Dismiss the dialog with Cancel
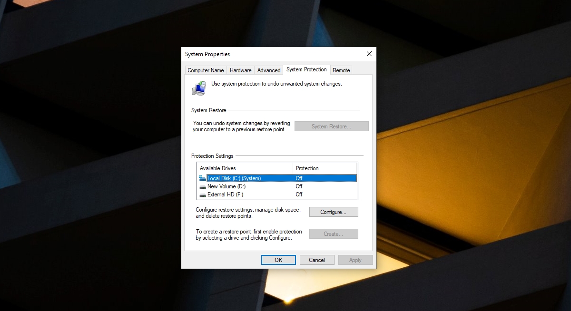This screenshot has width=571, height=311. (x=317, y=260)
